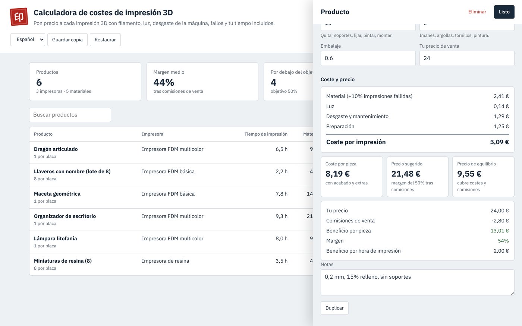Image resolution: width=522 pixels, height=326 pixels.
Task: Click the 9,3 h print time cell
Action: (282, 216)
